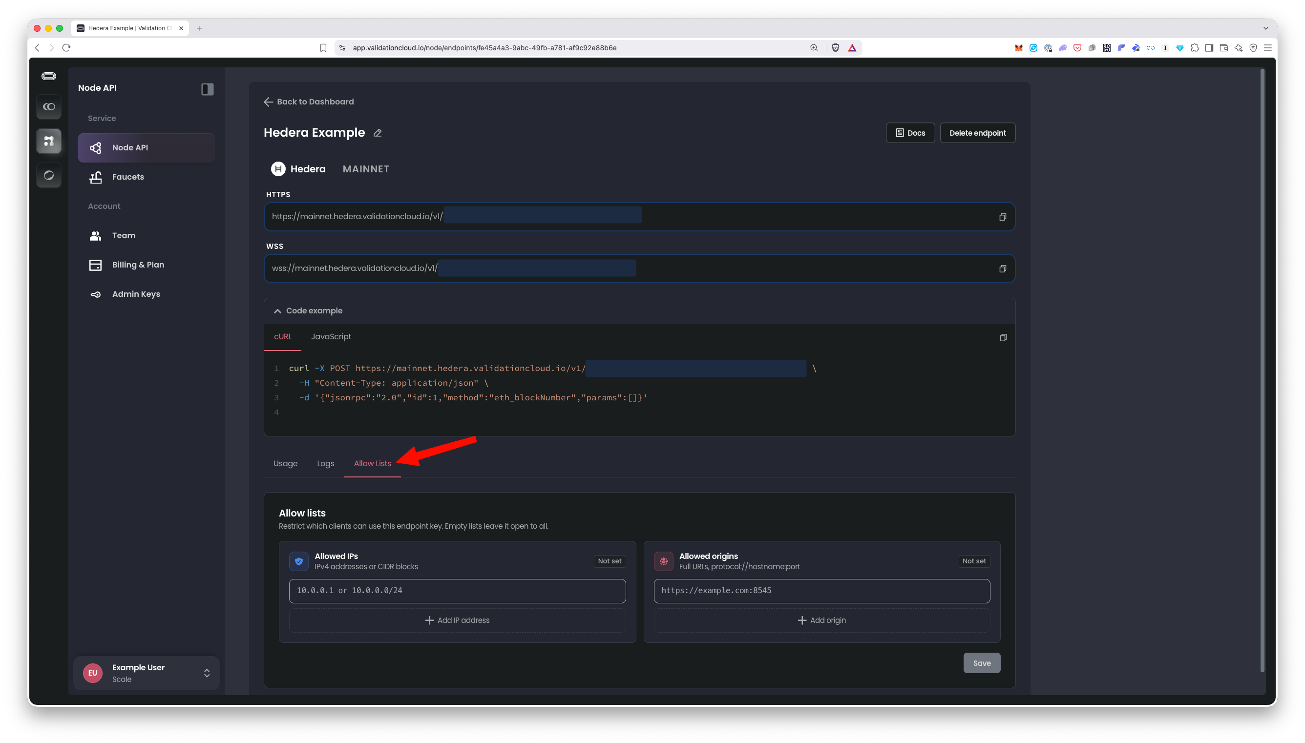Open the zoom magnifier in address bar
This screenshot has width=1305, height=743.
[x=814, y=47]
